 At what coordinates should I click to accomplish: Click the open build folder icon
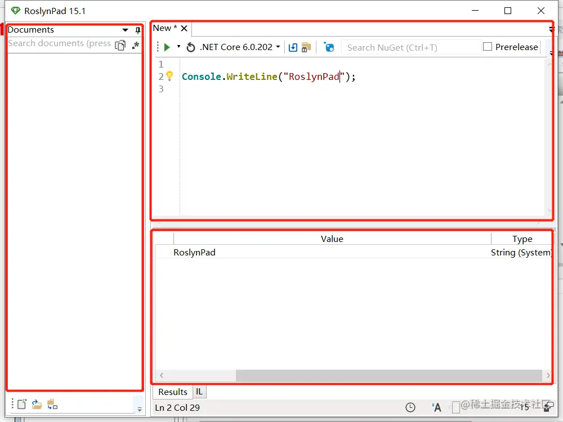tap(306, 47)
